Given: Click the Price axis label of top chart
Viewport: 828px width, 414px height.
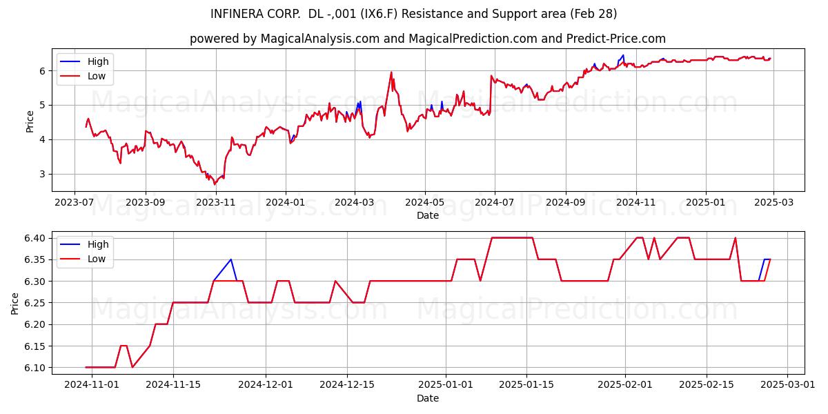Looking at the screenshot, I should pyautogui.click(x=30, y=119).
